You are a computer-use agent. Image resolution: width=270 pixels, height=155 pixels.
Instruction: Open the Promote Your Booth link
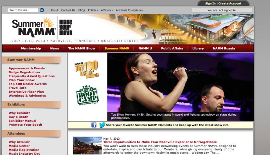[25, 125]
